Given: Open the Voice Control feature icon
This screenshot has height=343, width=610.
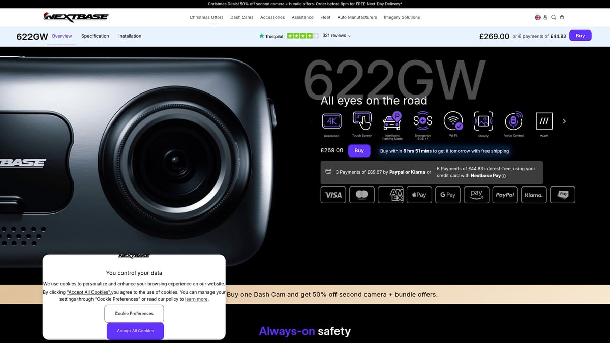Looking at the screenshot, I should click(513, 121).
